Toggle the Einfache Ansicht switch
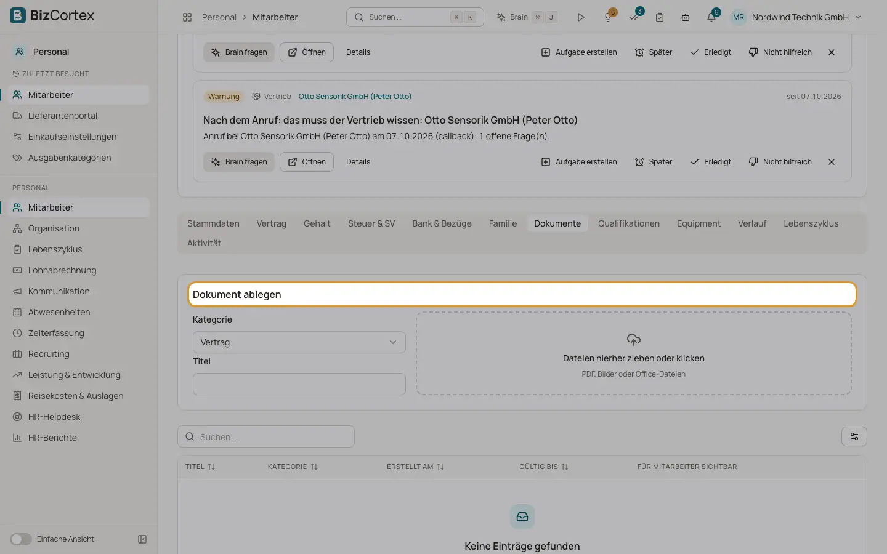887x554 pixels. click(x=20, y=539)
